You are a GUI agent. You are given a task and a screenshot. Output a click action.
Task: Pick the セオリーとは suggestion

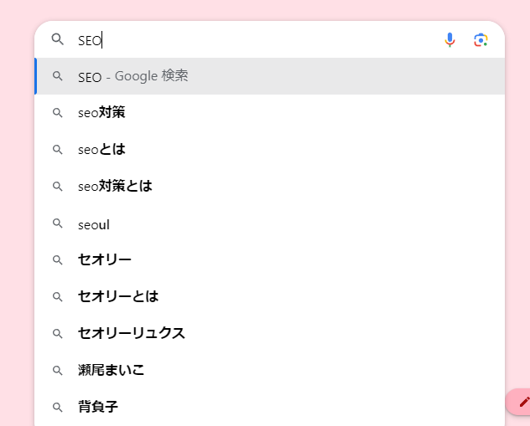pos(270,297)
